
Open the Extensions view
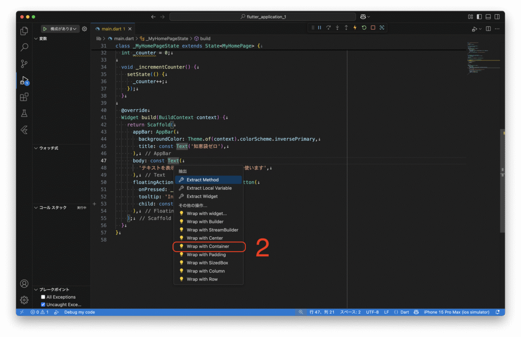[x=24, y=97]
